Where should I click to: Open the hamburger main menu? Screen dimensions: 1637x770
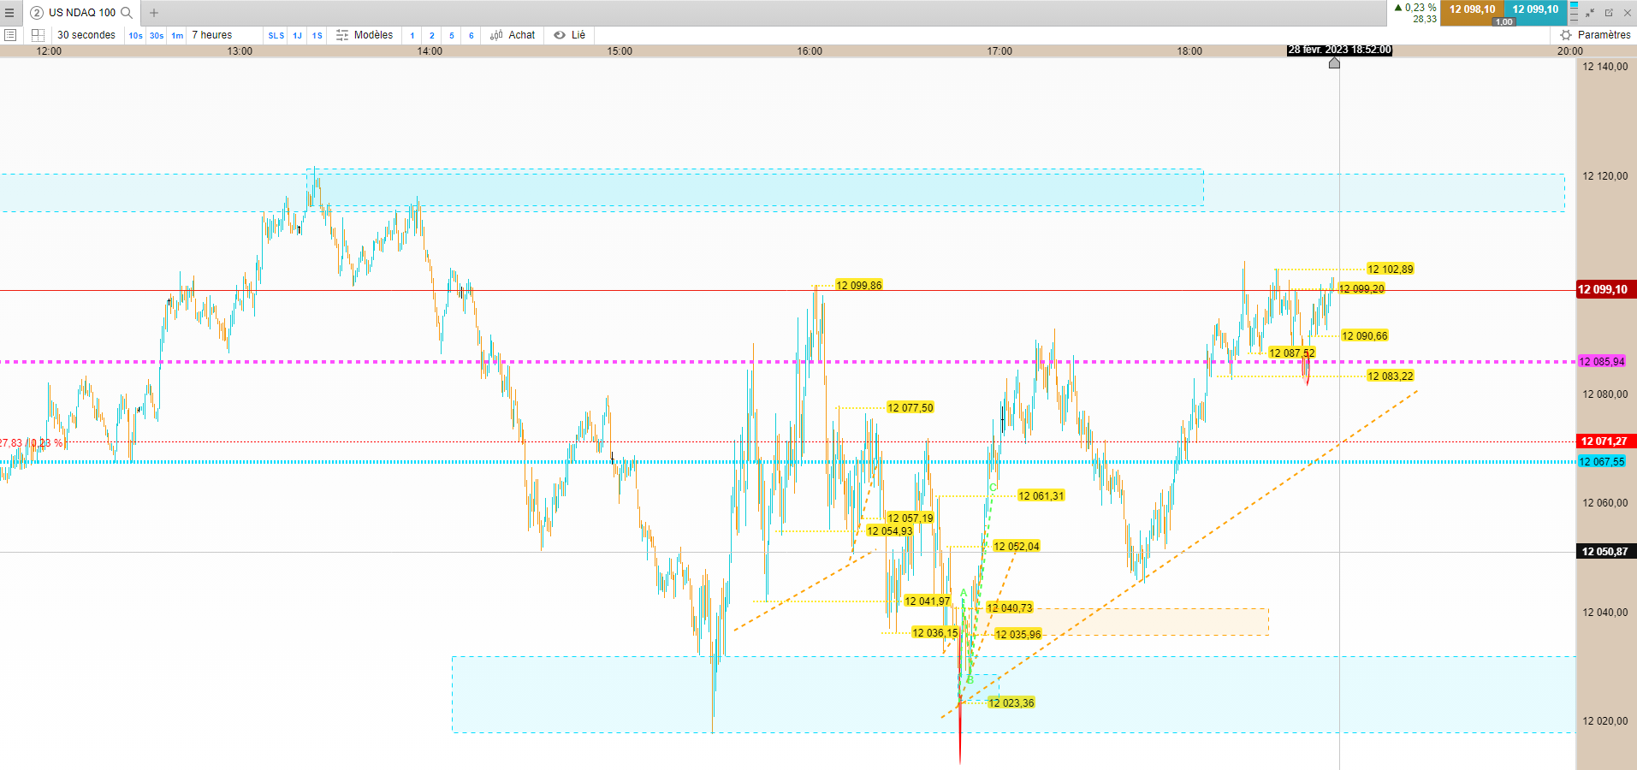tap(9, 13)
